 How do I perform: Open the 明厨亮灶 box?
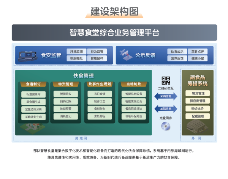tap(76, 58)
